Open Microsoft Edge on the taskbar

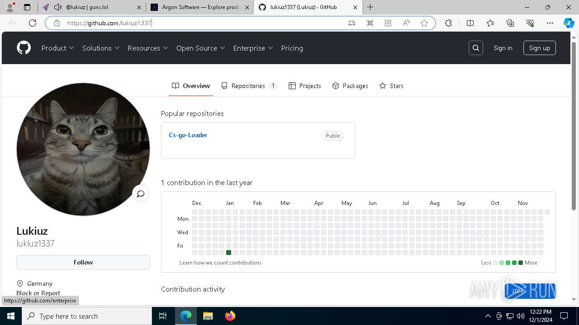[x=186, y=316]
